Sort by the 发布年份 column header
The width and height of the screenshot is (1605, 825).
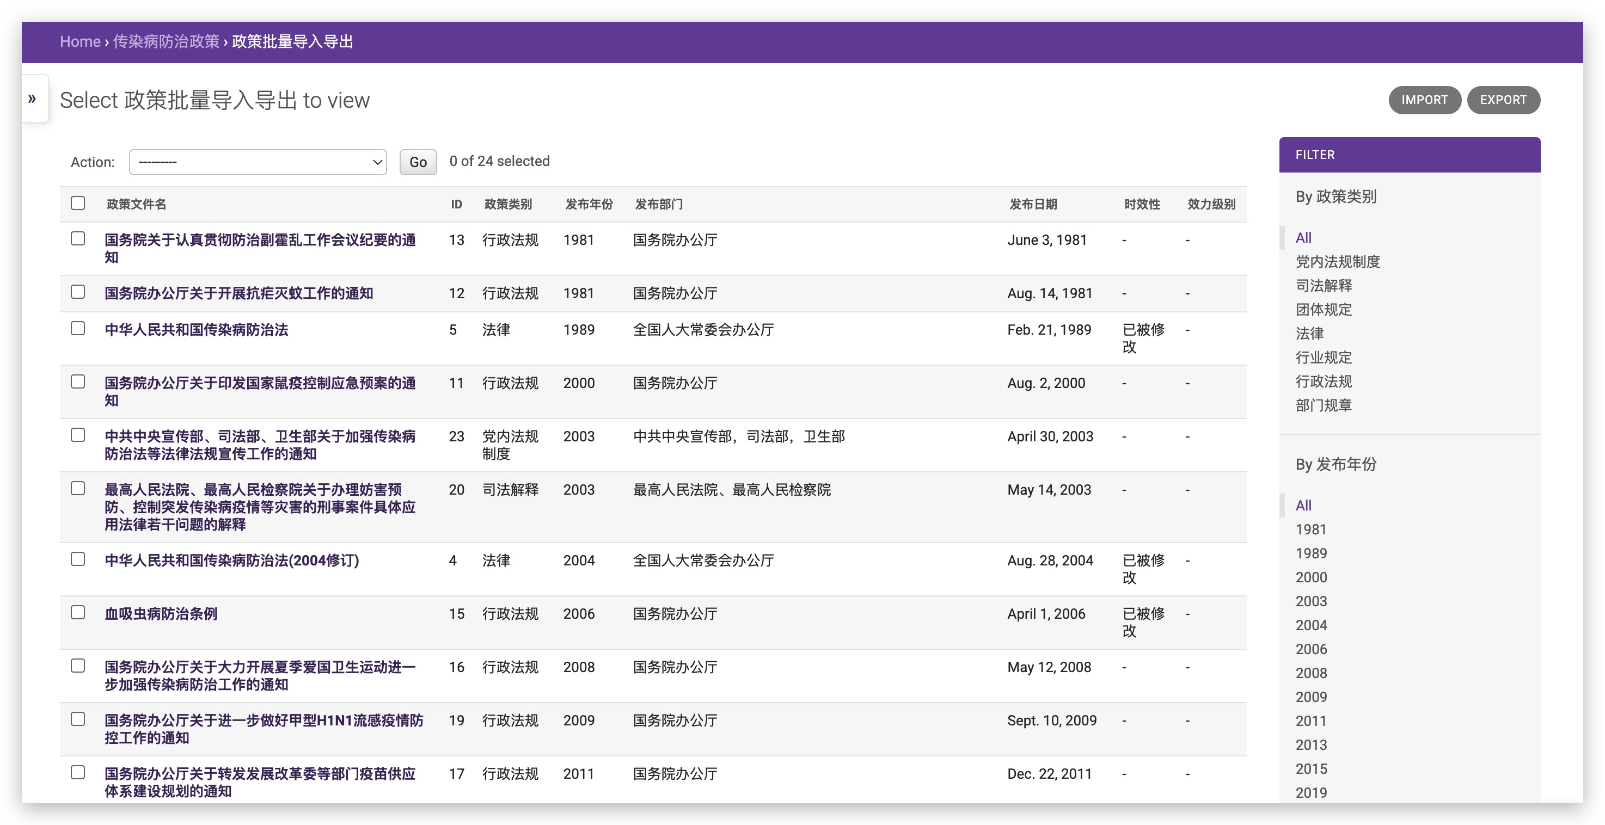[589, 204]
